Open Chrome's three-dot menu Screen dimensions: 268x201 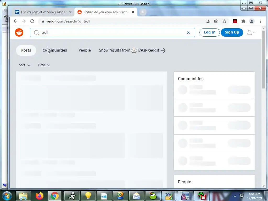260,21
